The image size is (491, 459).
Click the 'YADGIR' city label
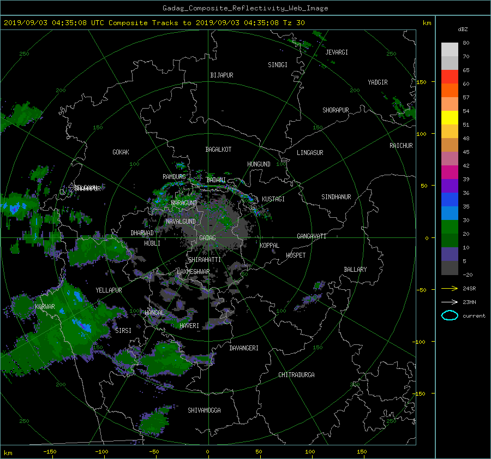(x=378, y=82)
